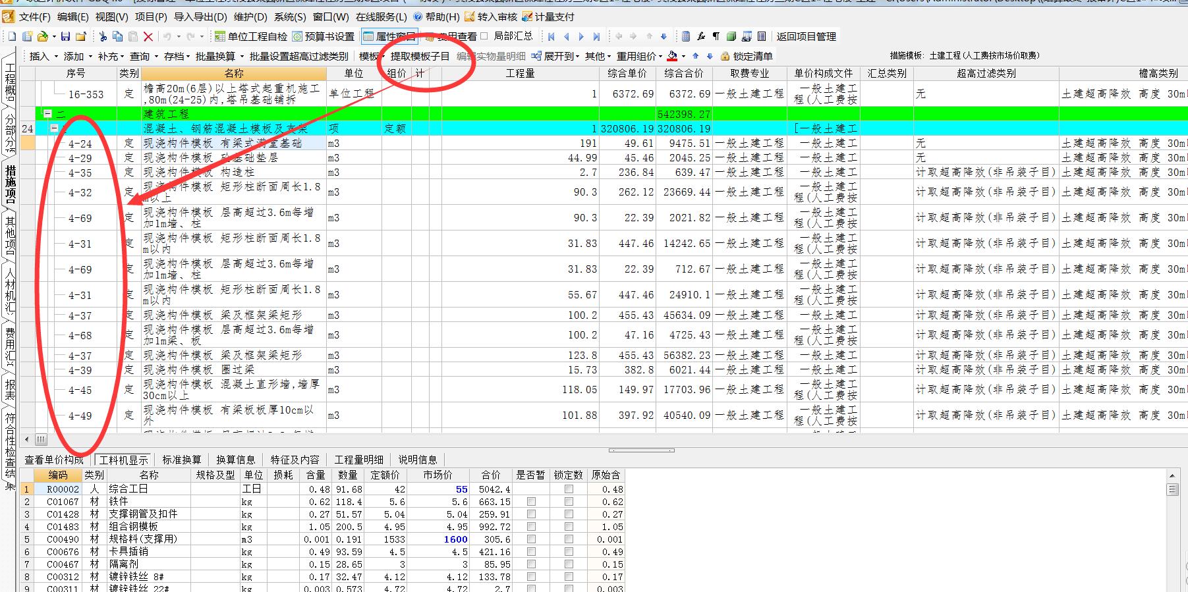Click 批量设置超高过滤类别 button
Viewport: 1188px width, 592px height.
pyautogui.click(x=298, y=56)
